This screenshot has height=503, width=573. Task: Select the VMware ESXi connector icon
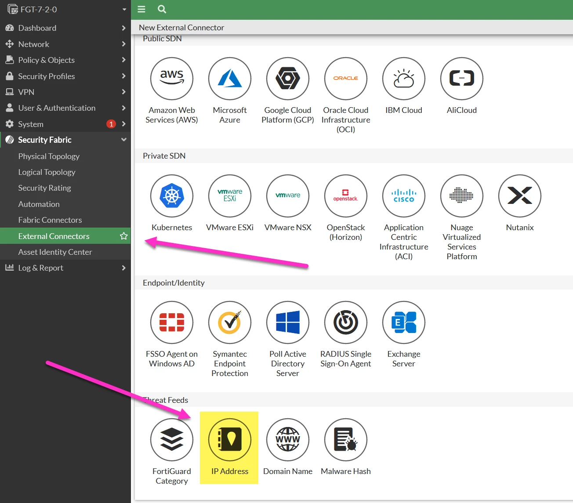230,196
